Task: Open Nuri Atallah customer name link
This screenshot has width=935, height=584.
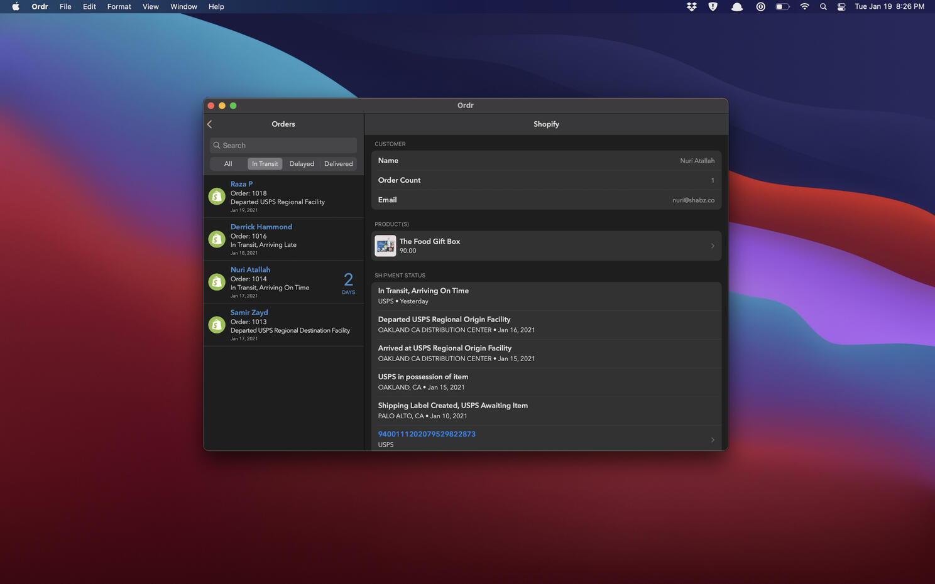Action: pyautogui.click(x=250, y=269)
